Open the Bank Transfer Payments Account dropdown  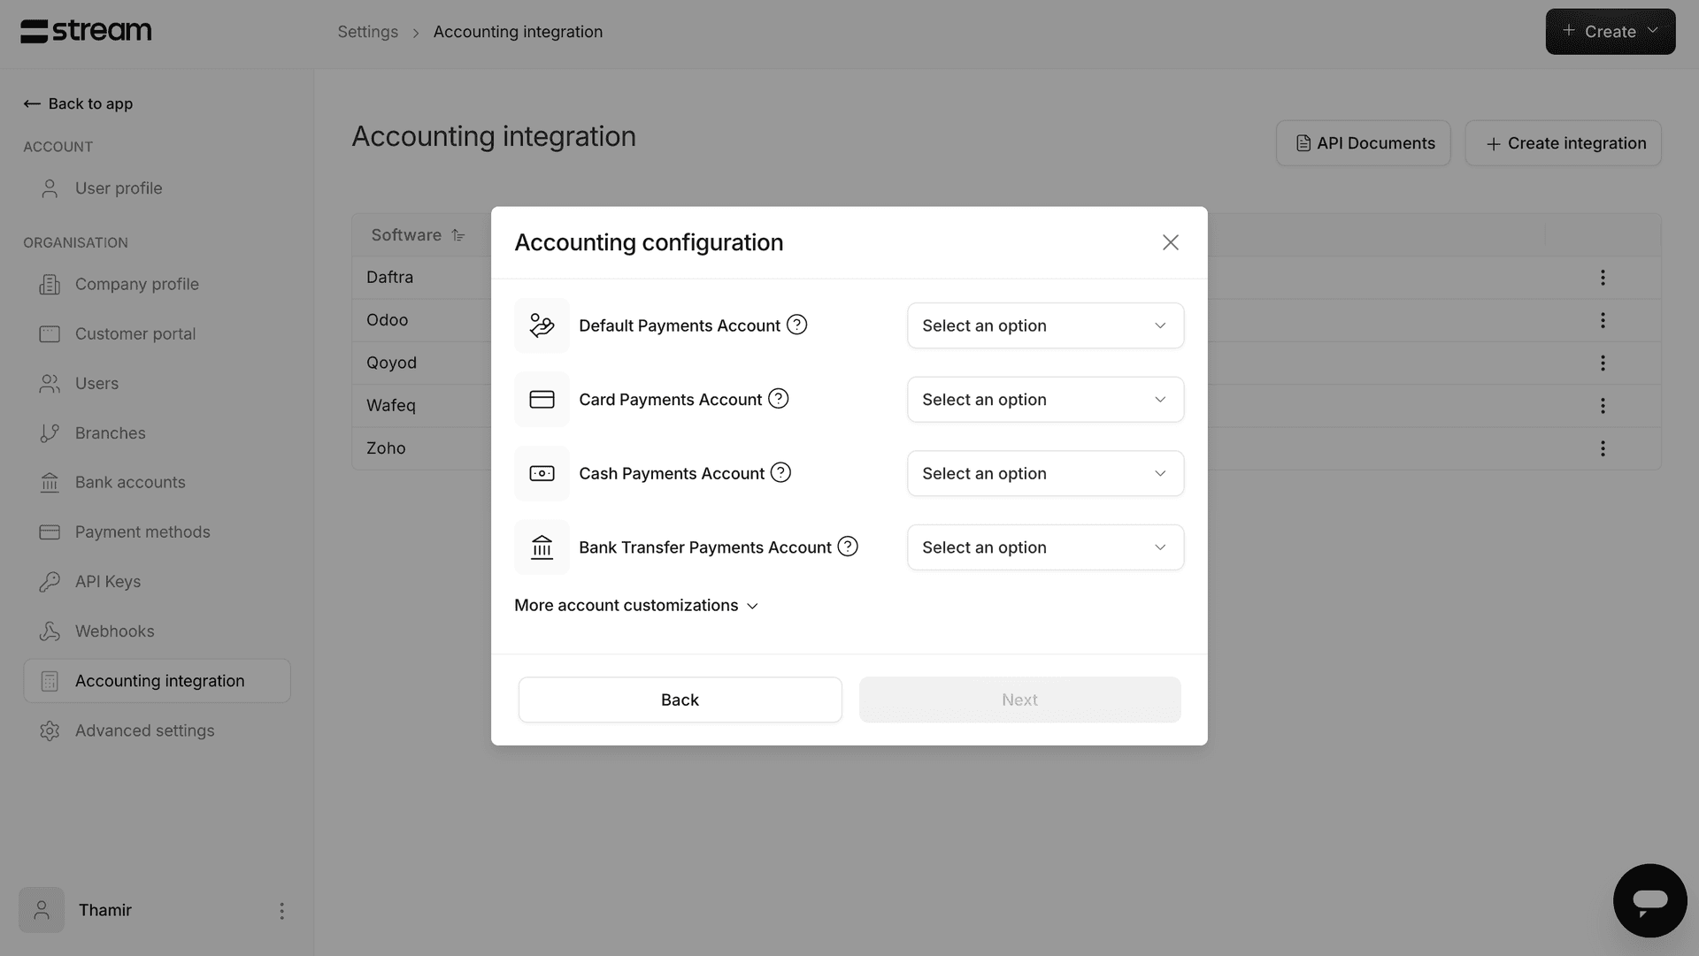tap(1045, 547)
